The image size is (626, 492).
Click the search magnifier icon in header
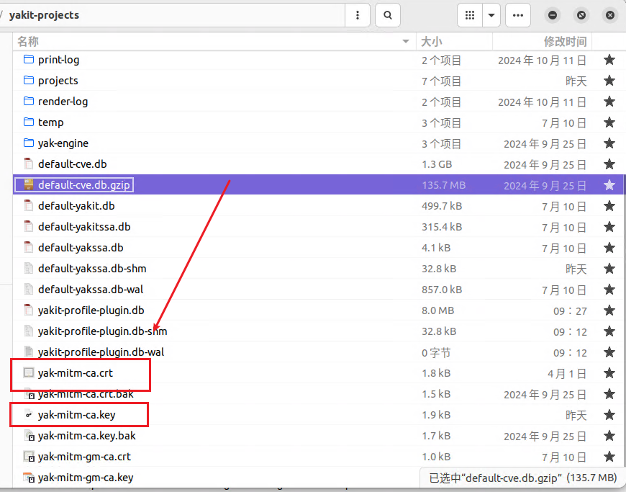coord(388,14)
